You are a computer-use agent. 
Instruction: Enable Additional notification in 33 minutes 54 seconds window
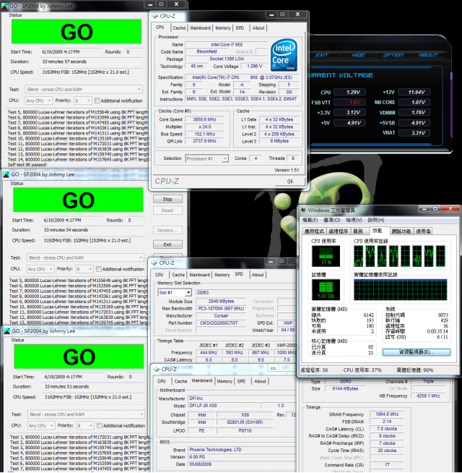pyautogui.click(x=99, y=269)
